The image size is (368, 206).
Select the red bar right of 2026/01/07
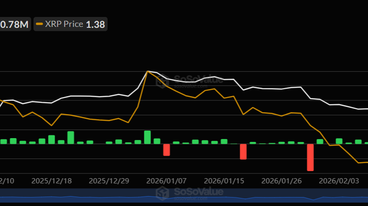point(167,149)
